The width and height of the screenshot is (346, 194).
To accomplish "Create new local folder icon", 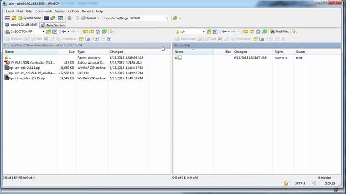I will [x=82, y=39].
